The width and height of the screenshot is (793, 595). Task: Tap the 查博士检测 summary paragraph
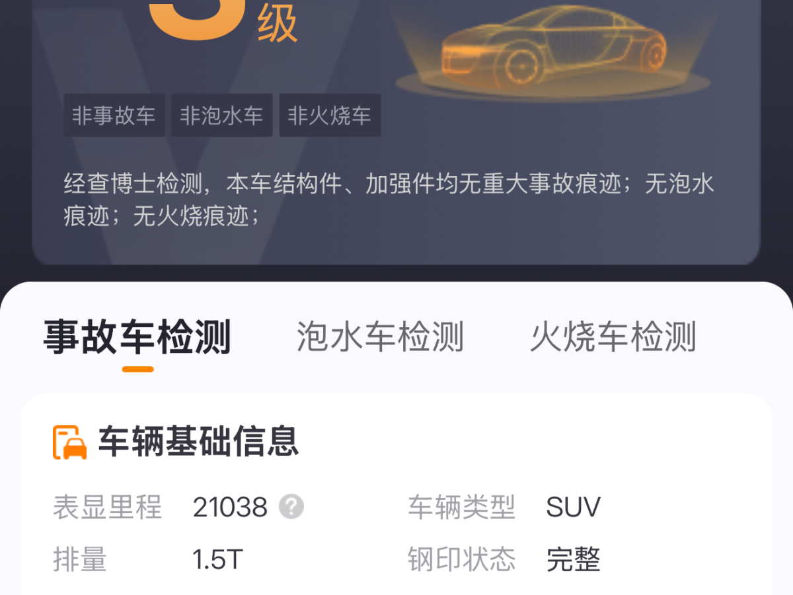(x=389, y=199)
